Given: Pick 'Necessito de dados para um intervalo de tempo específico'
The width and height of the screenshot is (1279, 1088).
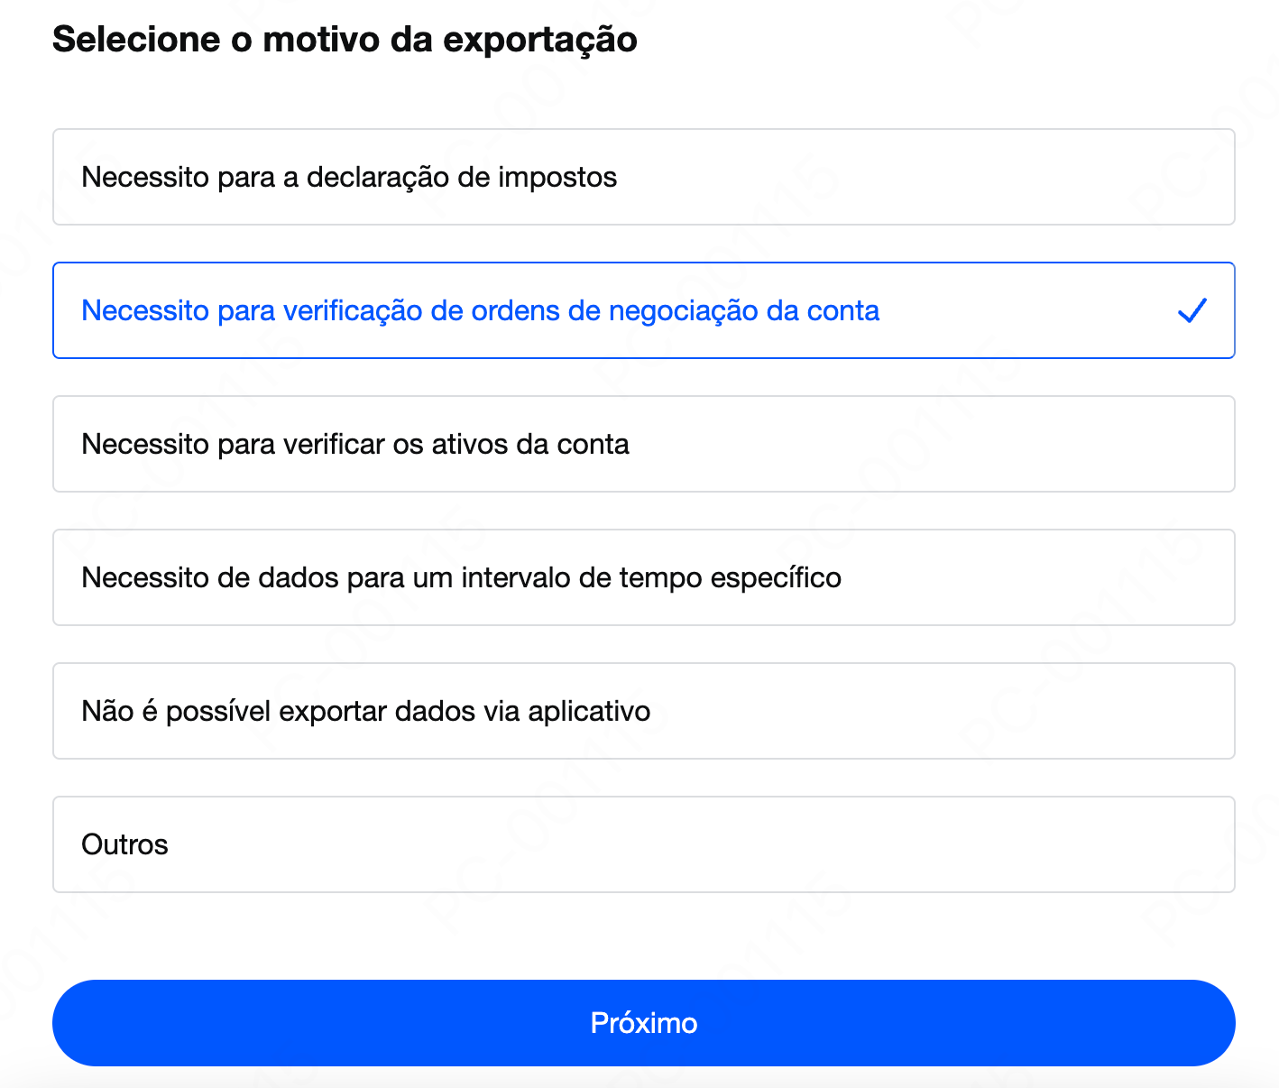Looking at the screenshot, I should [643, 577].
